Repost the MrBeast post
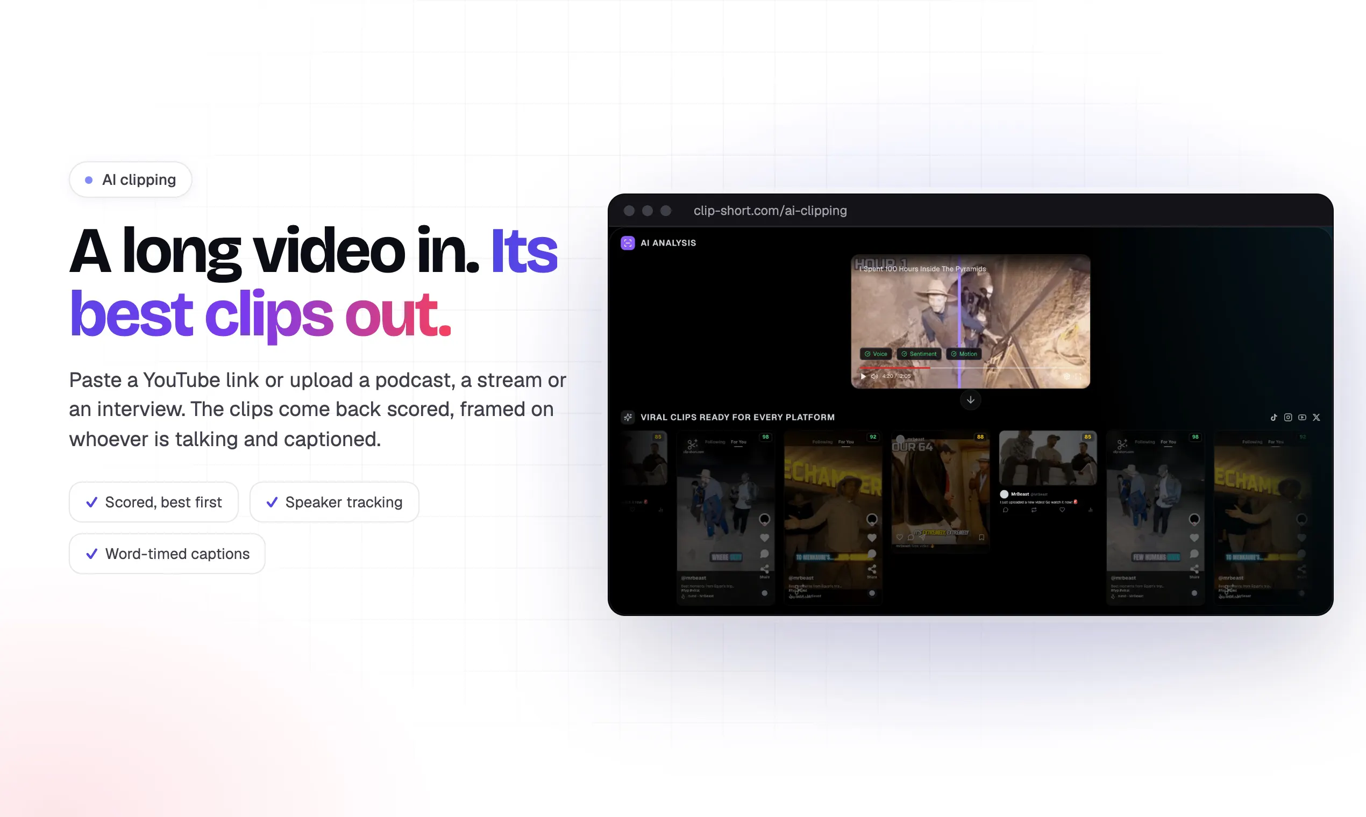This screenshot has height=817, width=1366. [1034, 510]
